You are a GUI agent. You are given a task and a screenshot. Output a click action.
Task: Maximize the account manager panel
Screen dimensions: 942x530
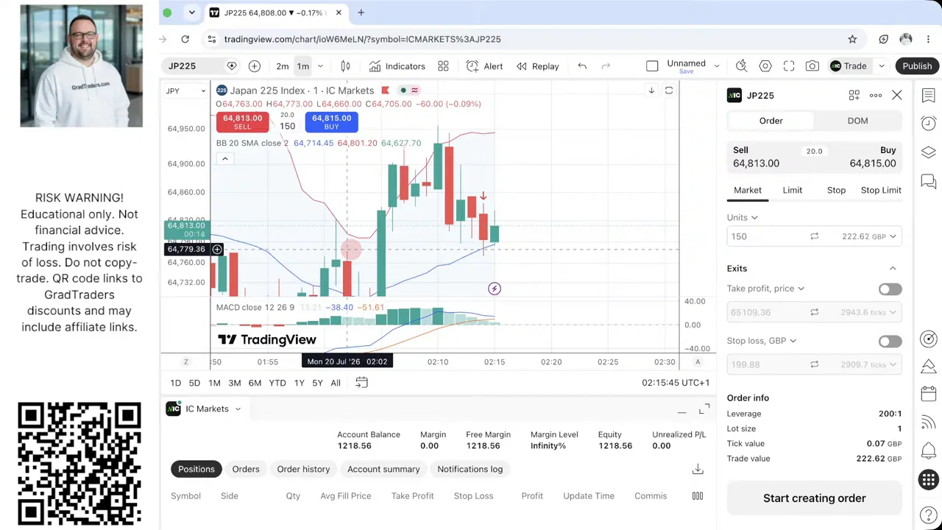pyautogui.click(x=704, y=409)
